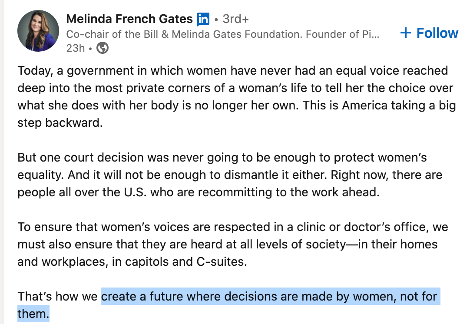The width and height of the screenshot is (470, 324).
Task: Open the Melinda French Gates name link
Action: 129,19
